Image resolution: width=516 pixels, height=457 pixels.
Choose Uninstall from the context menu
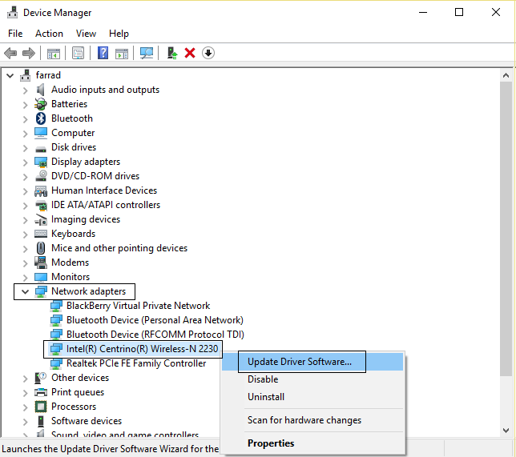click(266, 397)
